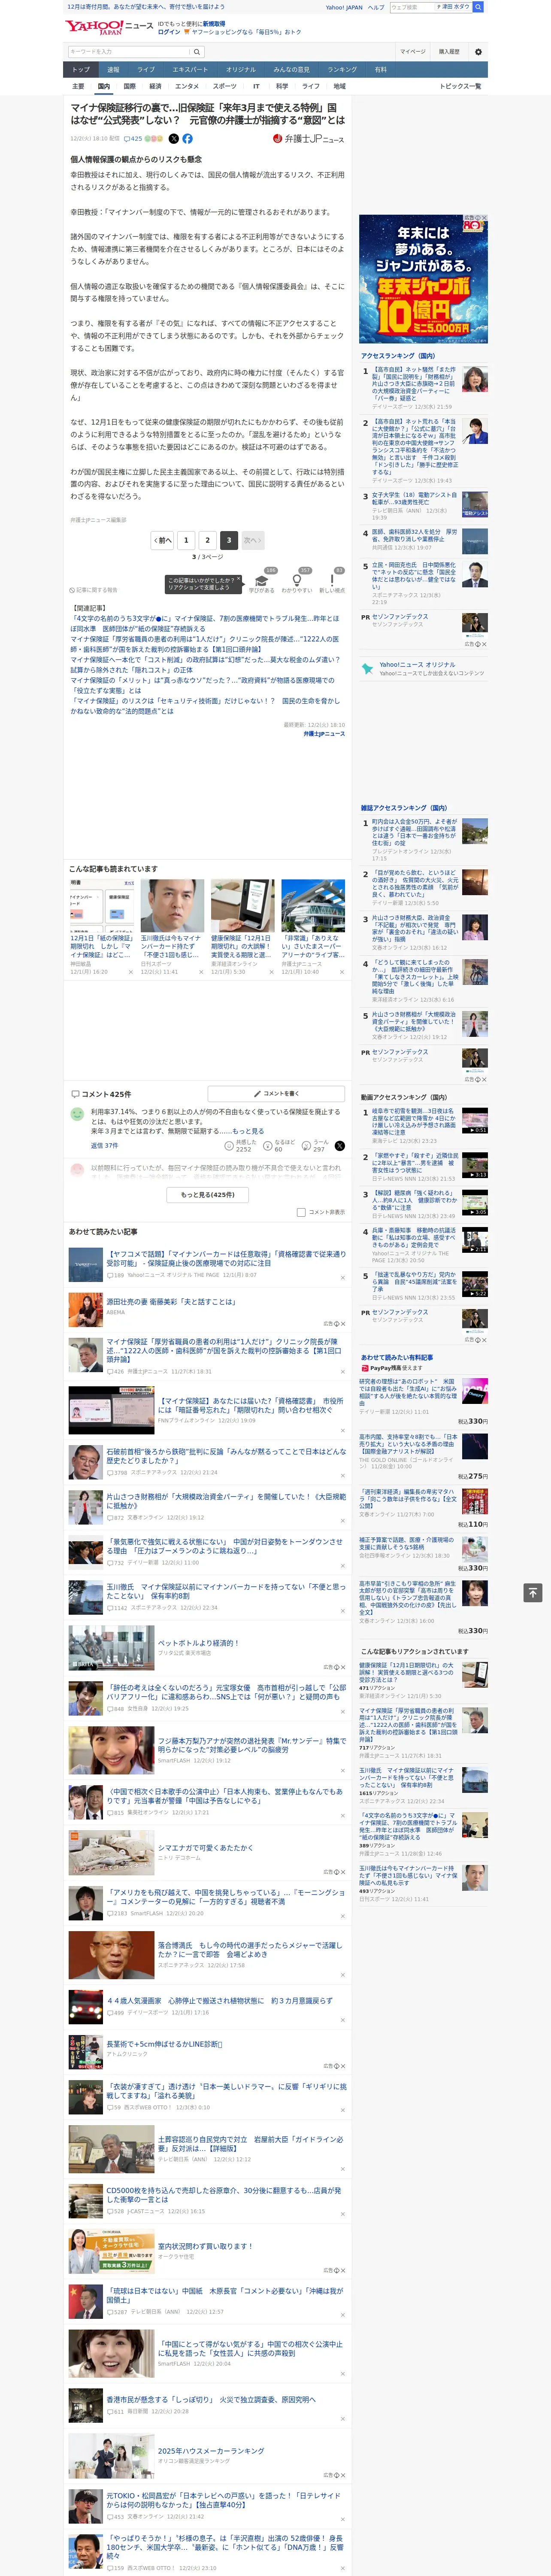Open the Yahoo!ニュース オリジナル banner

423,669
